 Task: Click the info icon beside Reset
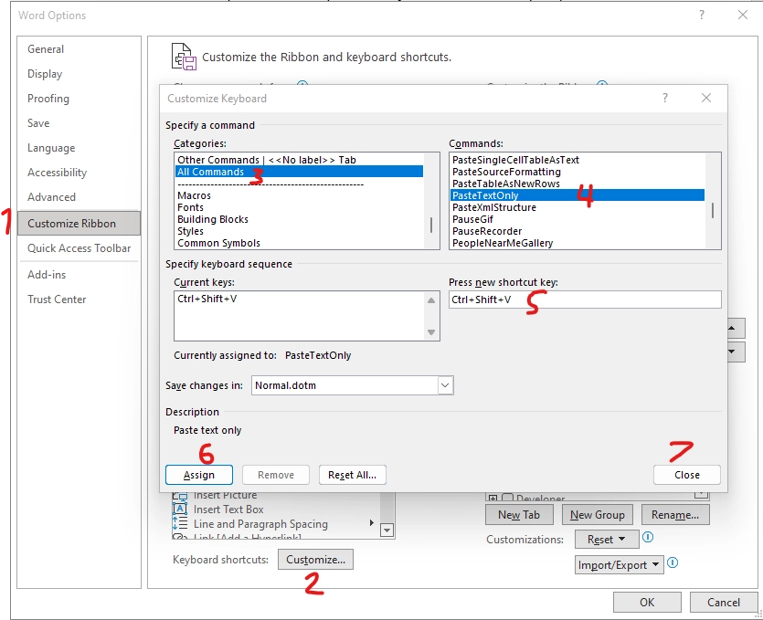648,538
